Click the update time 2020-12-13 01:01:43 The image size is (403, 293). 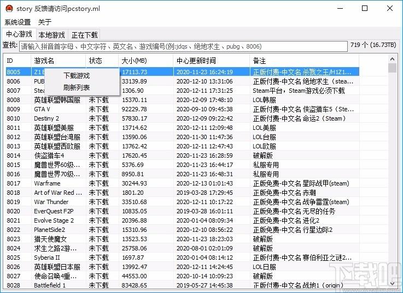tap(205, 183)
